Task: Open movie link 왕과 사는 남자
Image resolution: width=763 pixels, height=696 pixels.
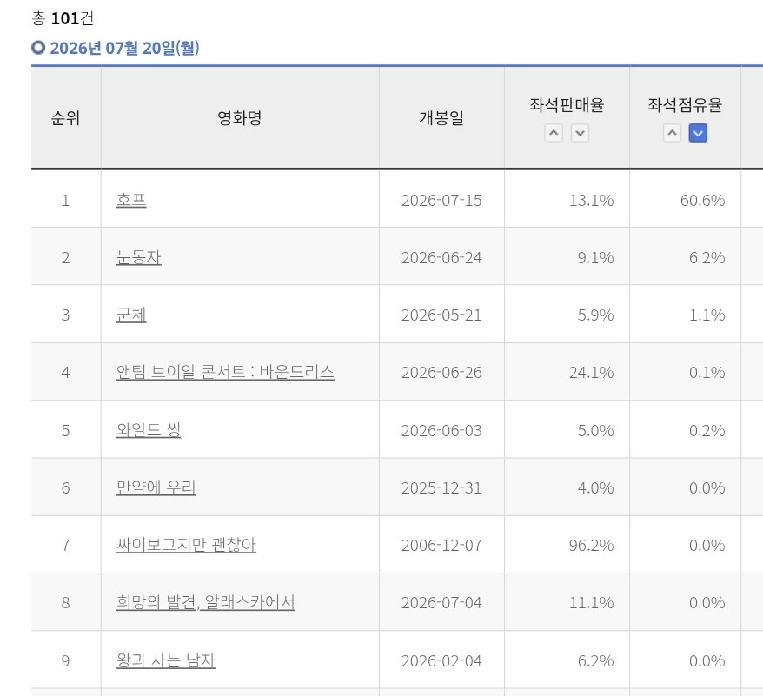Action: pos(165,661)
